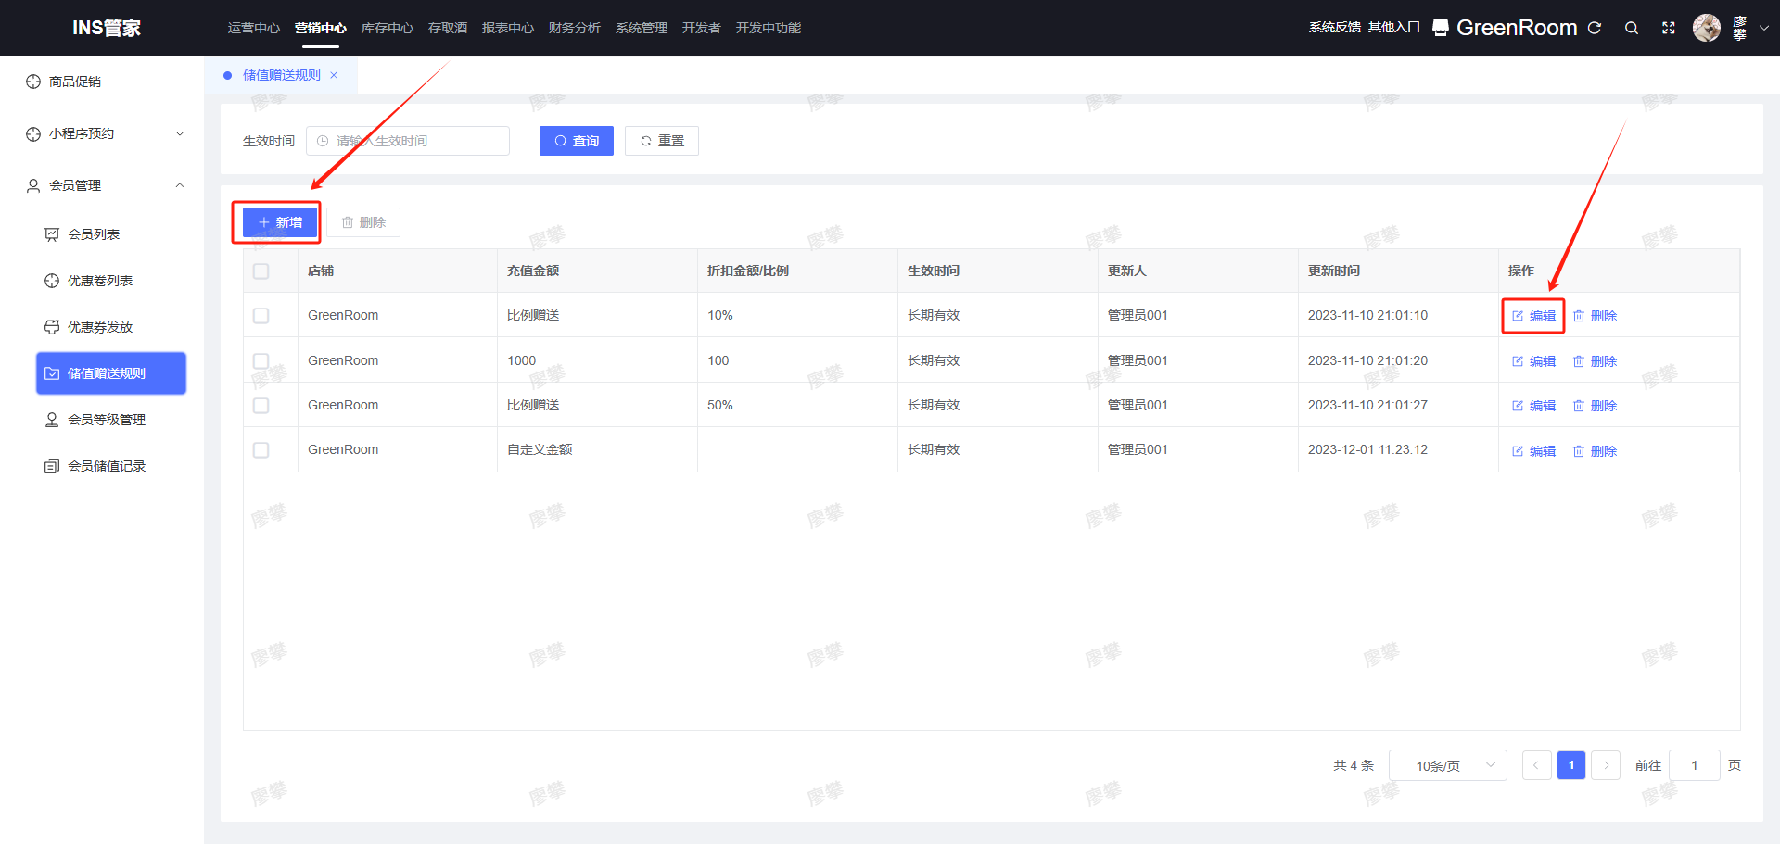
Task: Delete the 10% 比例赠送 row
Action: point(1595,316)
